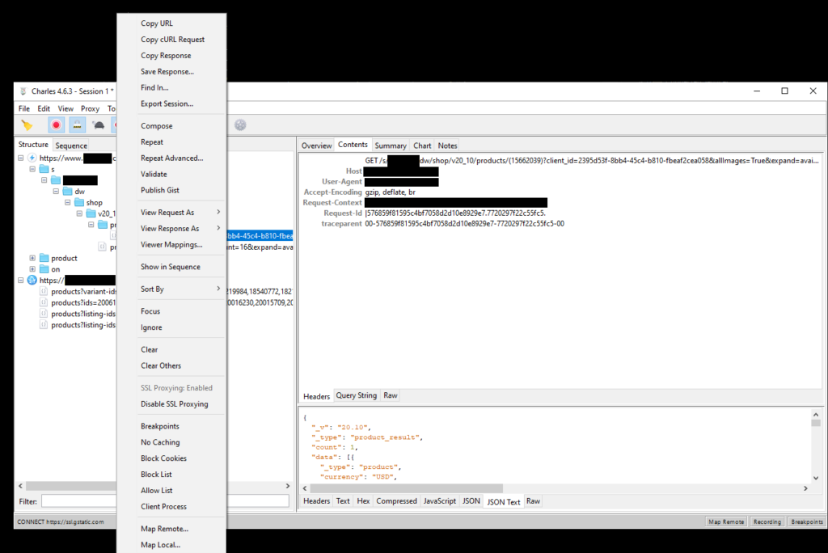Viewport: 828px width, 553px height.
Task: Collapse the 'v20_1' folder node
Action: pos(78,213)
